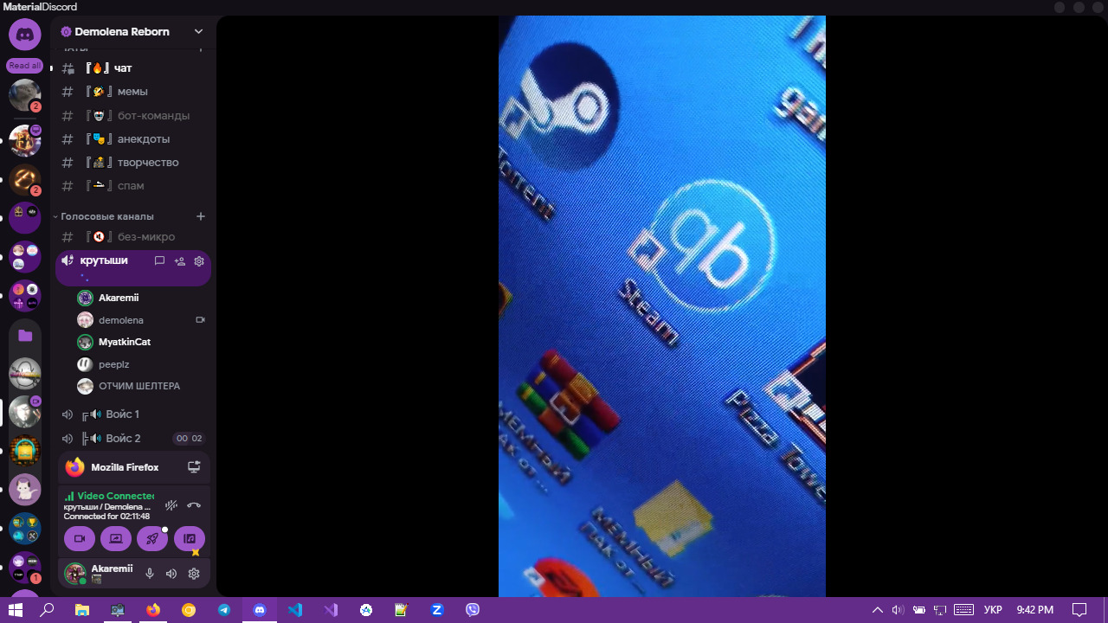Toggle noise suppression in voice panel
The image size is (1108, 623).
click(x=171, y=505)
